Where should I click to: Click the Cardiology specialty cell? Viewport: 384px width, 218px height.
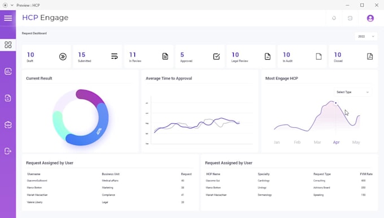click(264, 181)
